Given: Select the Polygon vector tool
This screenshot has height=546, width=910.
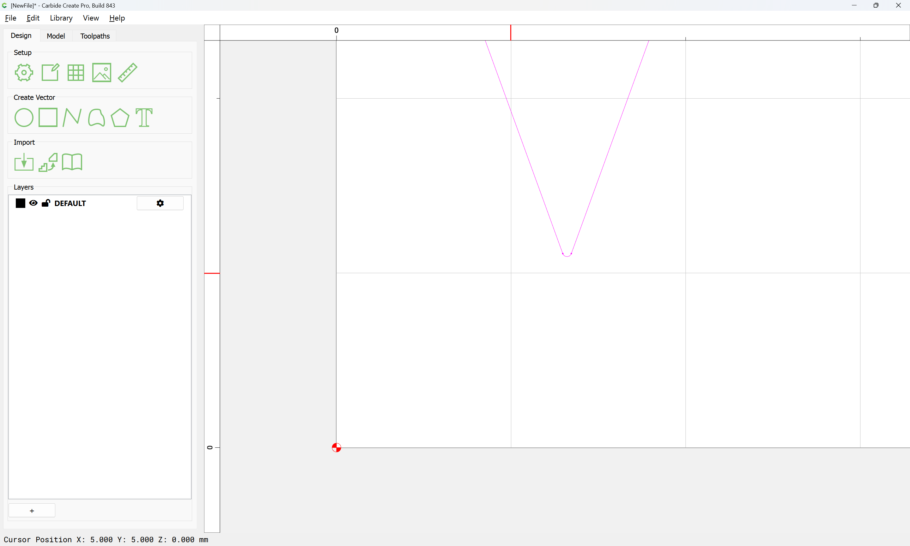Looking at the screenshot, I should coord(120,117).
